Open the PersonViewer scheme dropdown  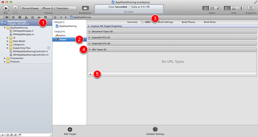click(30, 8)
